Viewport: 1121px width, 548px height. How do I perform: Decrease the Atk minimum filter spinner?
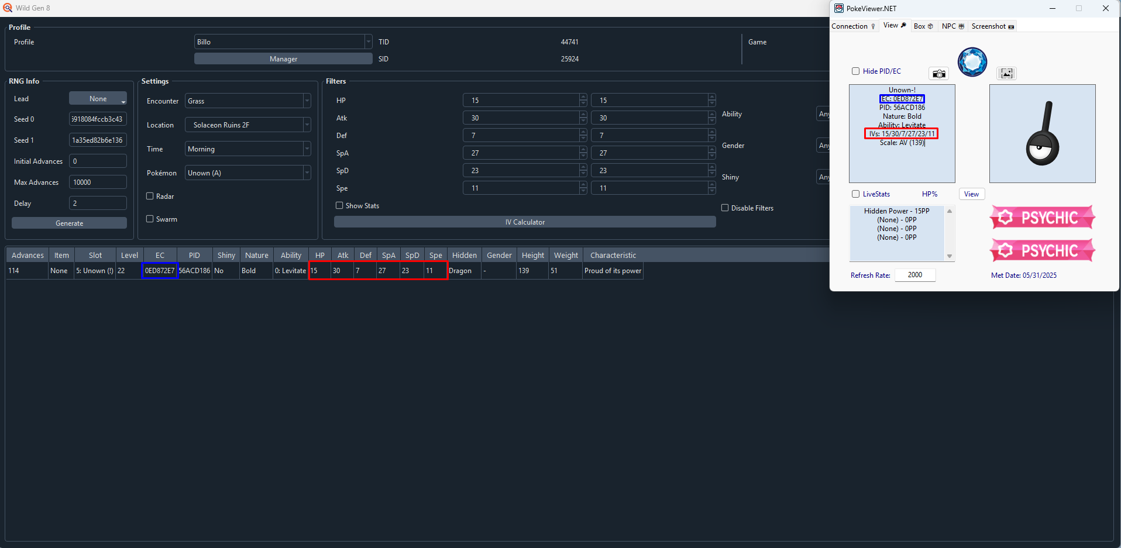point(583,121)
